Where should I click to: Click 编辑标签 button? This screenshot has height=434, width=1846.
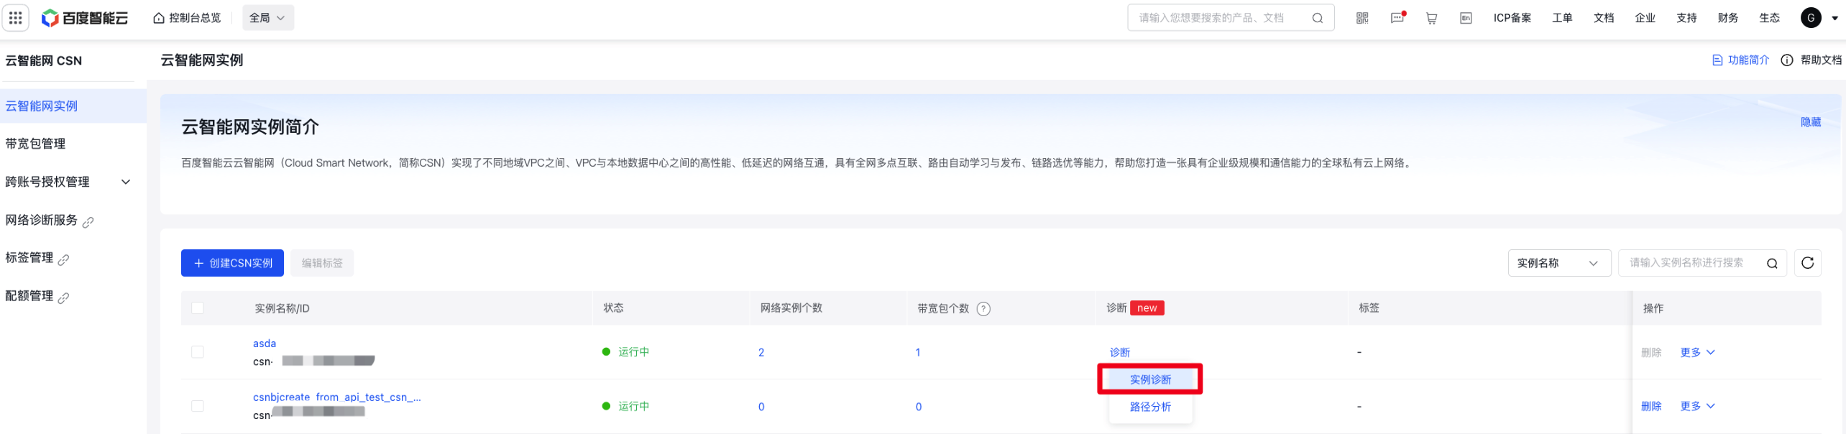322,263
